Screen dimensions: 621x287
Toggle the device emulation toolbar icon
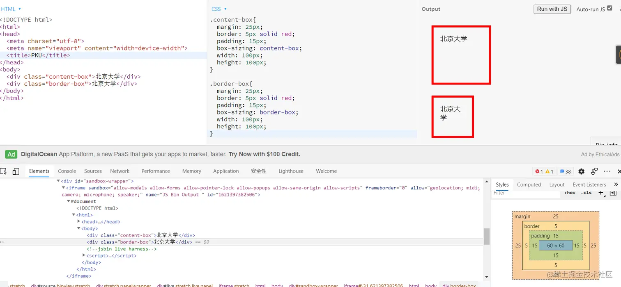pos(16,171)
